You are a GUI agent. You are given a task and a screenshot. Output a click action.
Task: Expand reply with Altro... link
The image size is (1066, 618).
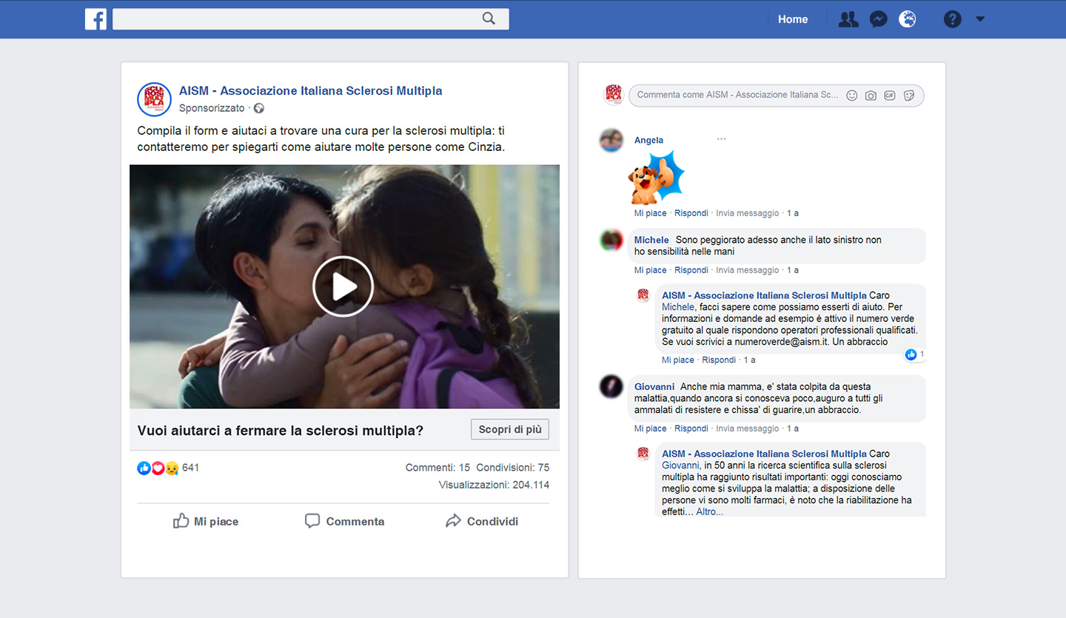[x=710, y=512]
